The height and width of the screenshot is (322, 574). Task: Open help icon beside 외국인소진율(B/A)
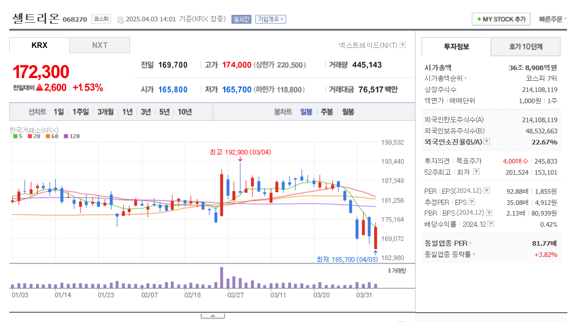487,142
